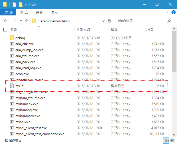The width and height of the screenshot is (177, 144).
Task: Switch to details view in the status bar
Action: point(166,140)
